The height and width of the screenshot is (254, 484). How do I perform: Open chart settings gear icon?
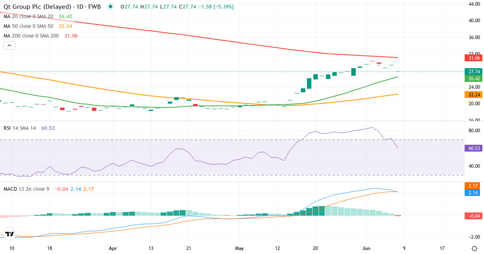pos(475,248)
